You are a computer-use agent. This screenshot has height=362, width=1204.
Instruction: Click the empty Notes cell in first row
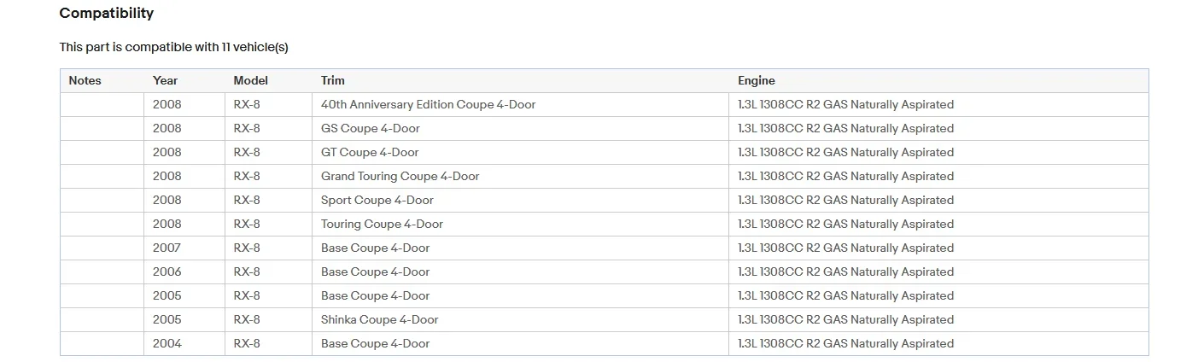tap(102, 104)
